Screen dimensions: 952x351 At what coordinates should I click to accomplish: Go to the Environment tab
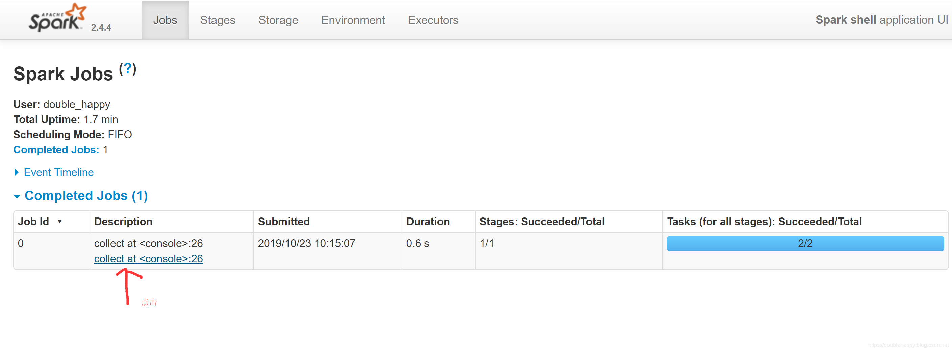[x=353, y=20]
